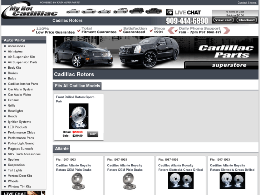Open Vertical Door Kits category
This screenshot has width=260, height=195.
[20, 176]
